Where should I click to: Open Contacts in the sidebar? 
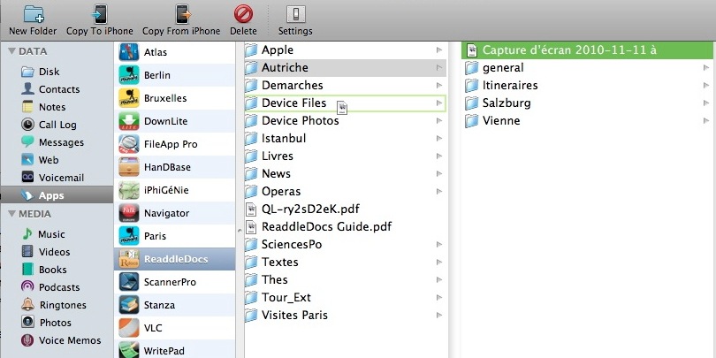coord(58,89)
